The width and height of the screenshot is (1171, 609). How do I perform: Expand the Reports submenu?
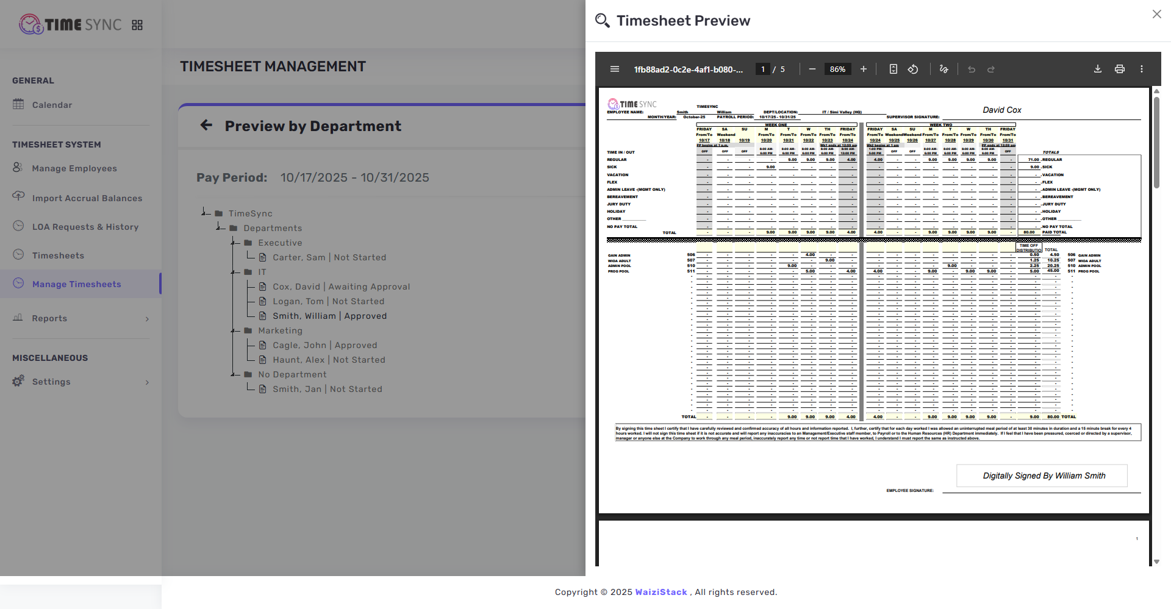tap(49, 318)
